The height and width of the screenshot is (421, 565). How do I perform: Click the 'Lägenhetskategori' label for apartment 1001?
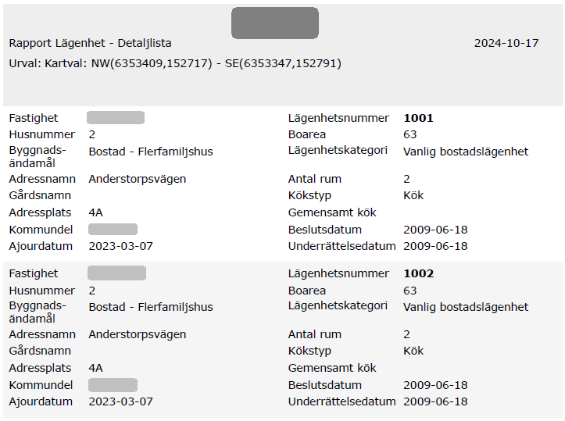tap(338, 150)
